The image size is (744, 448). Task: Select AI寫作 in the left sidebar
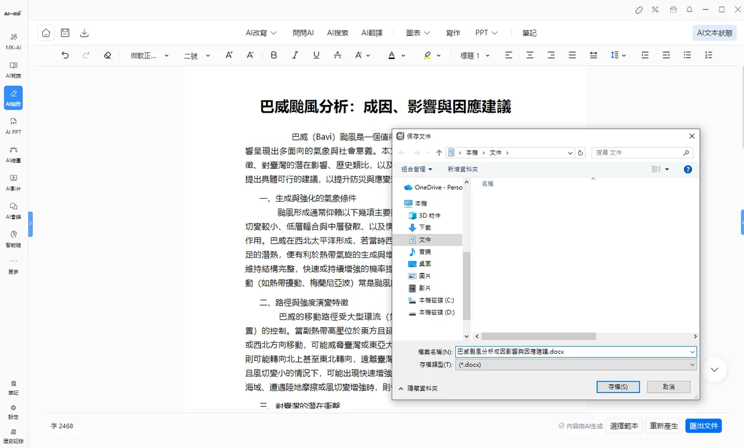tap(14, 98)
